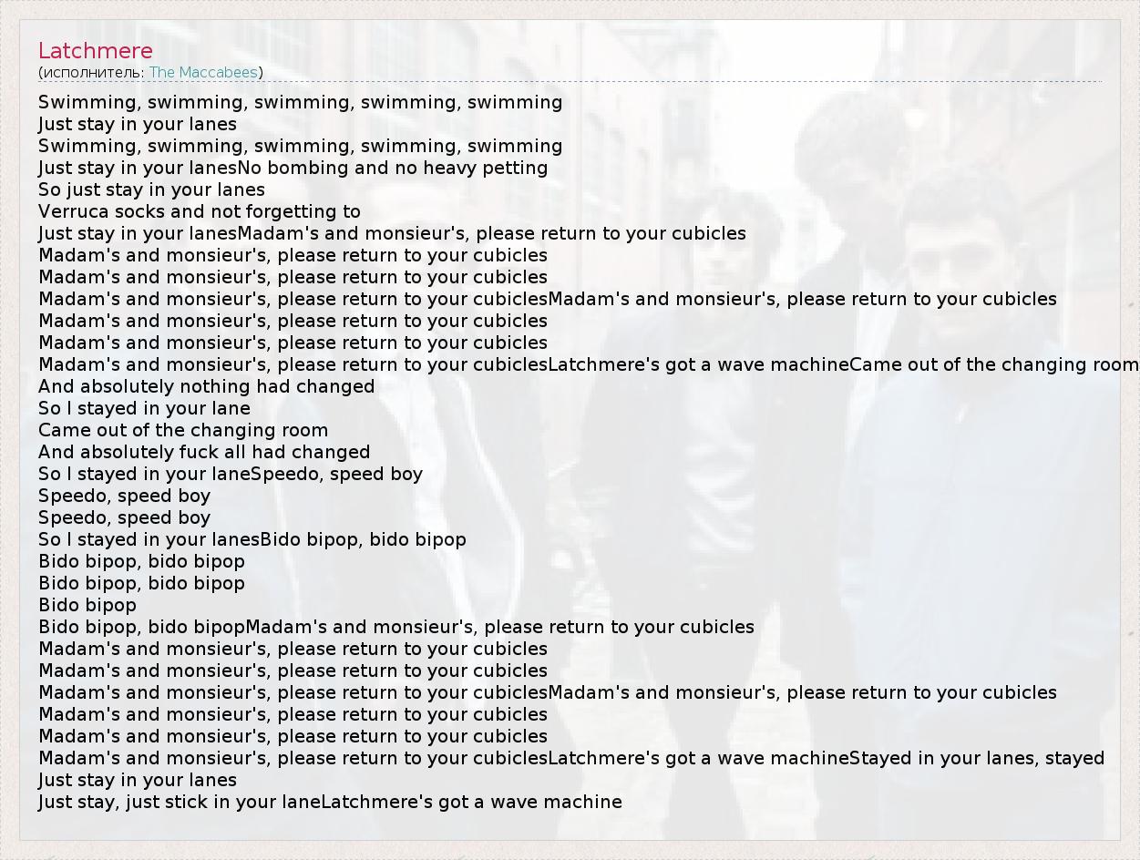Click the Latchmere song title
Viewport: 1140px width, 860px height.
96,51
